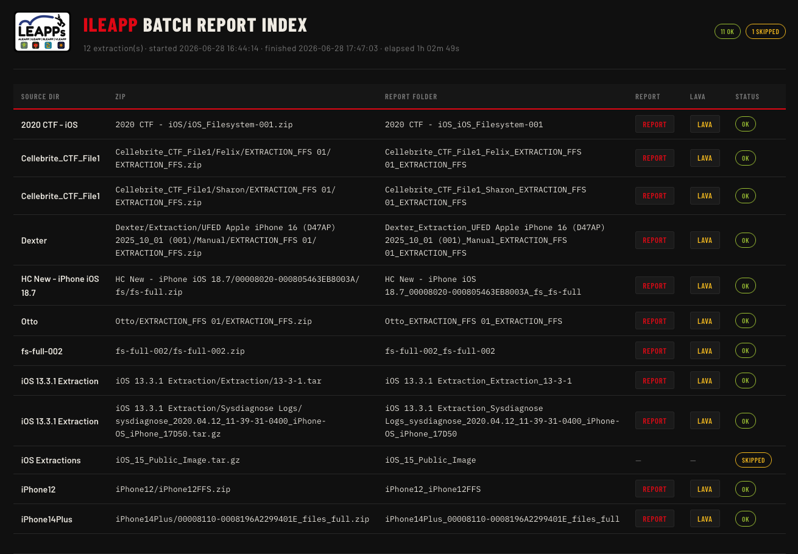Open the REPORT for the Cellebrite Felix extraction
This screenshot has height=554, width=798.
point(655,158)
